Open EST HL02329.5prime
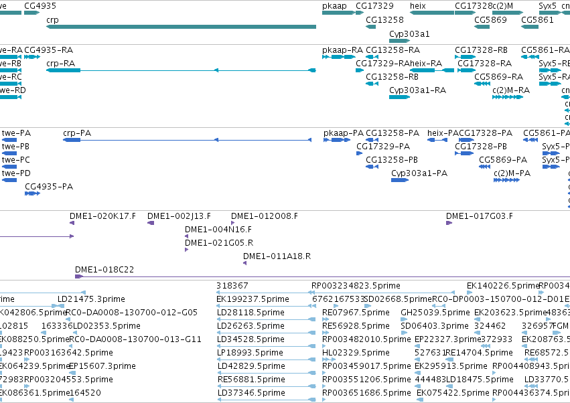 tap(329, 359)
